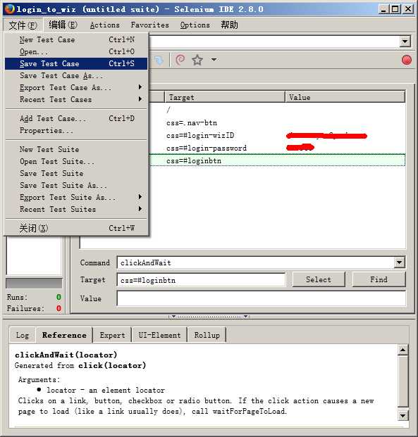Open Properties... from the menu
This screenshot has width=418, height=437.
[76, 130]
